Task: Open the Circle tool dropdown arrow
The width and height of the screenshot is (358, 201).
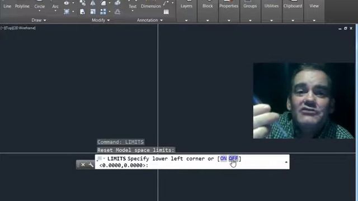Action: point(39,11)
